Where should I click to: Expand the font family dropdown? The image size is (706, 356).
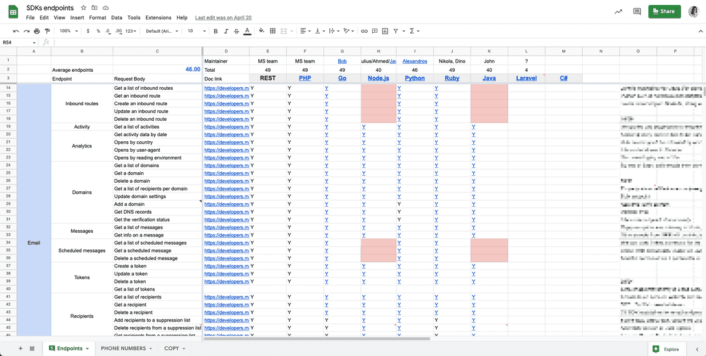pos(162,31)
